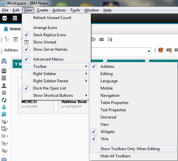This screenshot has height=161, width=178.
Task: Click the new memo sparkle toolbar icon
Action: [7, 39]
